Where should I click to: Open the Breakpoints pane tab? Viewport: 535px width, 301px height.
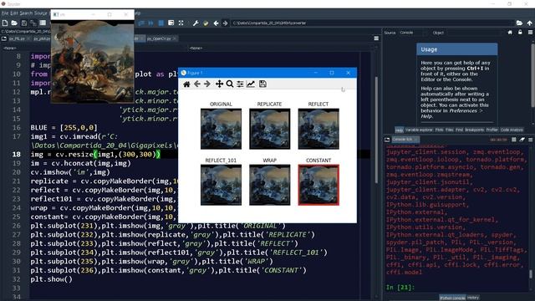474,130
